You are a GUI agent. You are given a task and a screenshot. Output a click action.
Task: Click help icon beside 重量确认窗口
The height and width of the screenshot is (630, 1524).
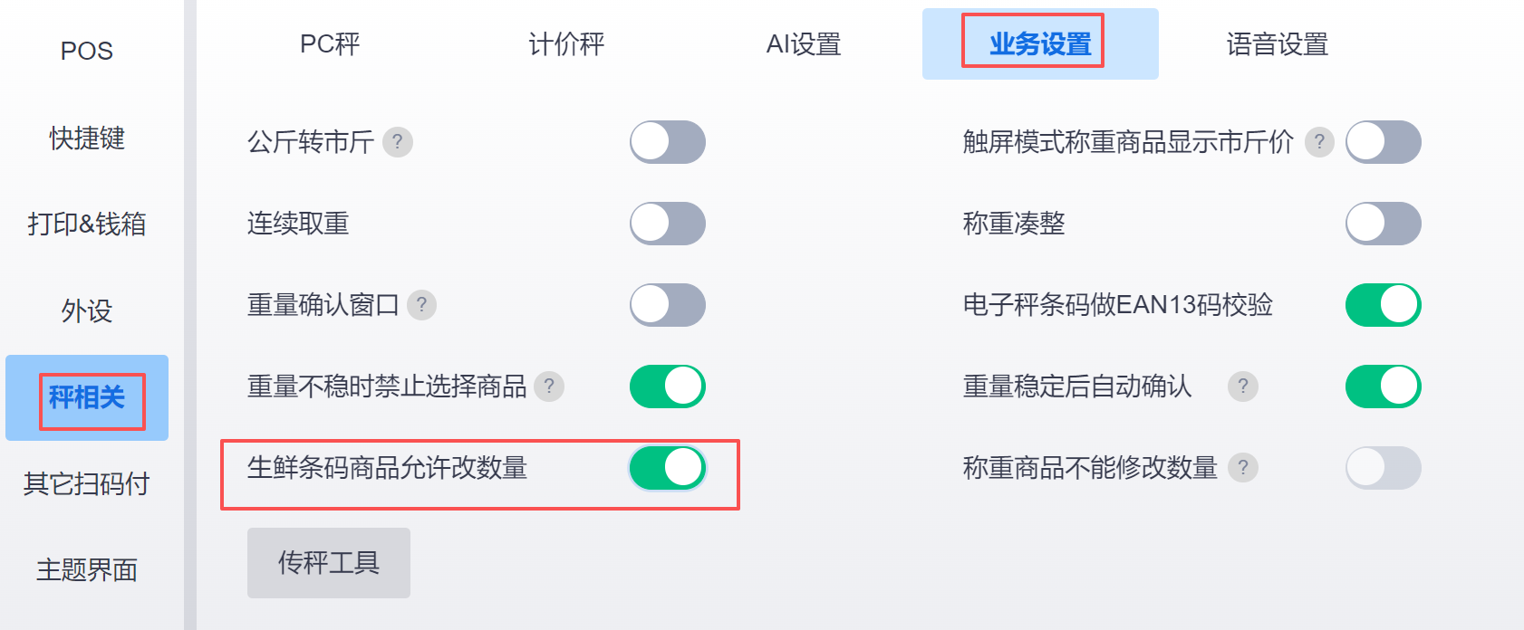point(421,305)
